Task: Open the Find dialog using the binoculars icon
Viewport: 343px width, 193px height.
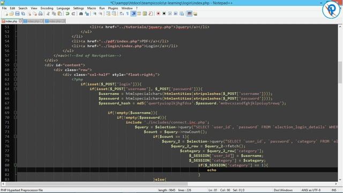Action: click(81, 13)
